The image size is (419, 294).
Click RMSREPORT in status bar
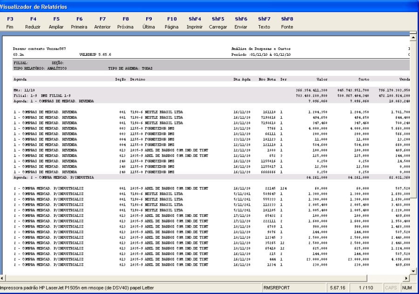point(277,288)
